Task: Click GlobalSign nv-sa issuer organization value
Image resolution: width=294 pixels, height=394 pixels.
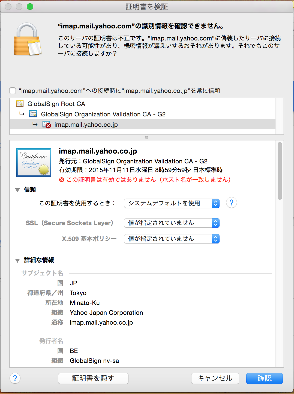Action: point(94,361)
